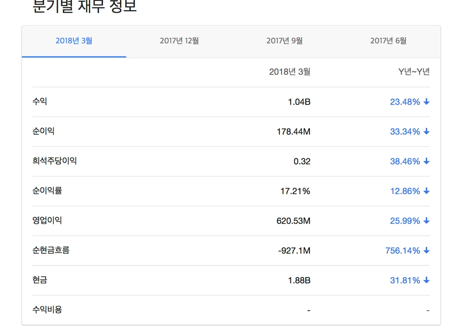
Task: Click the 12.86% change in 순이익률 row
Action: tap(405, 191)
